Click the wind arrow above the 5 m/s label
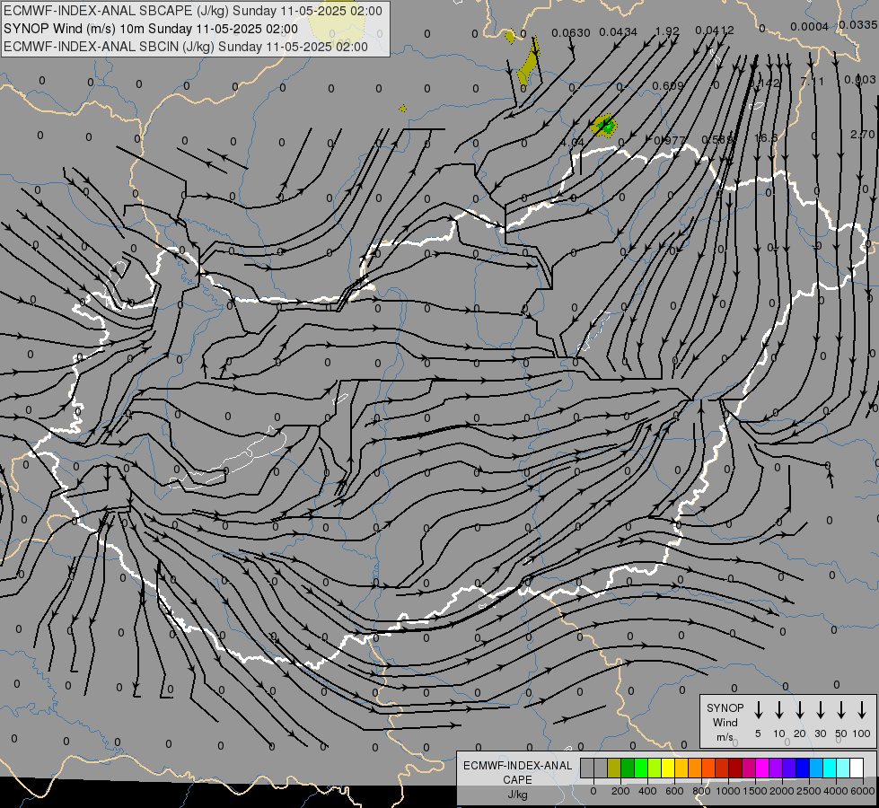Image resolution: width=879 pixels, height=808 pixels. click(759, 709)
